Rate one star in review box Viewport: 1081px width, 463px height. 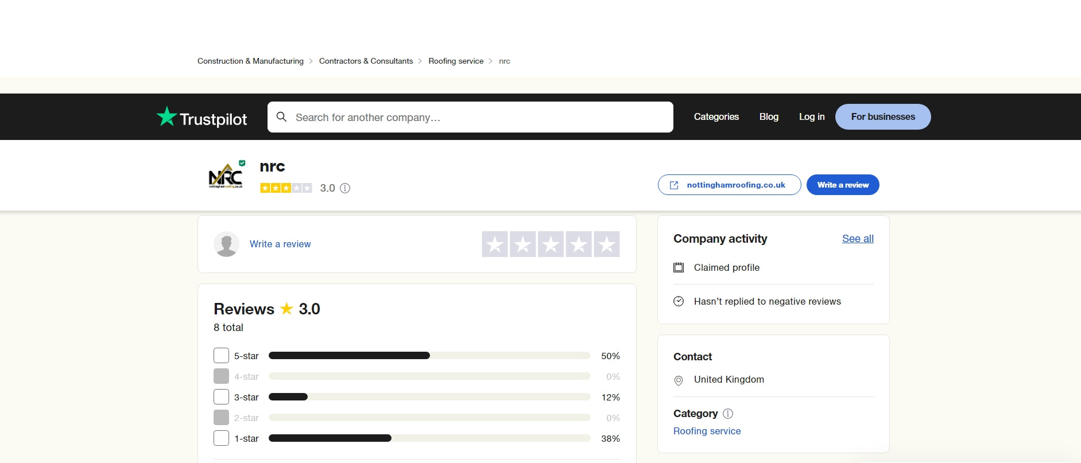point(495,244)
